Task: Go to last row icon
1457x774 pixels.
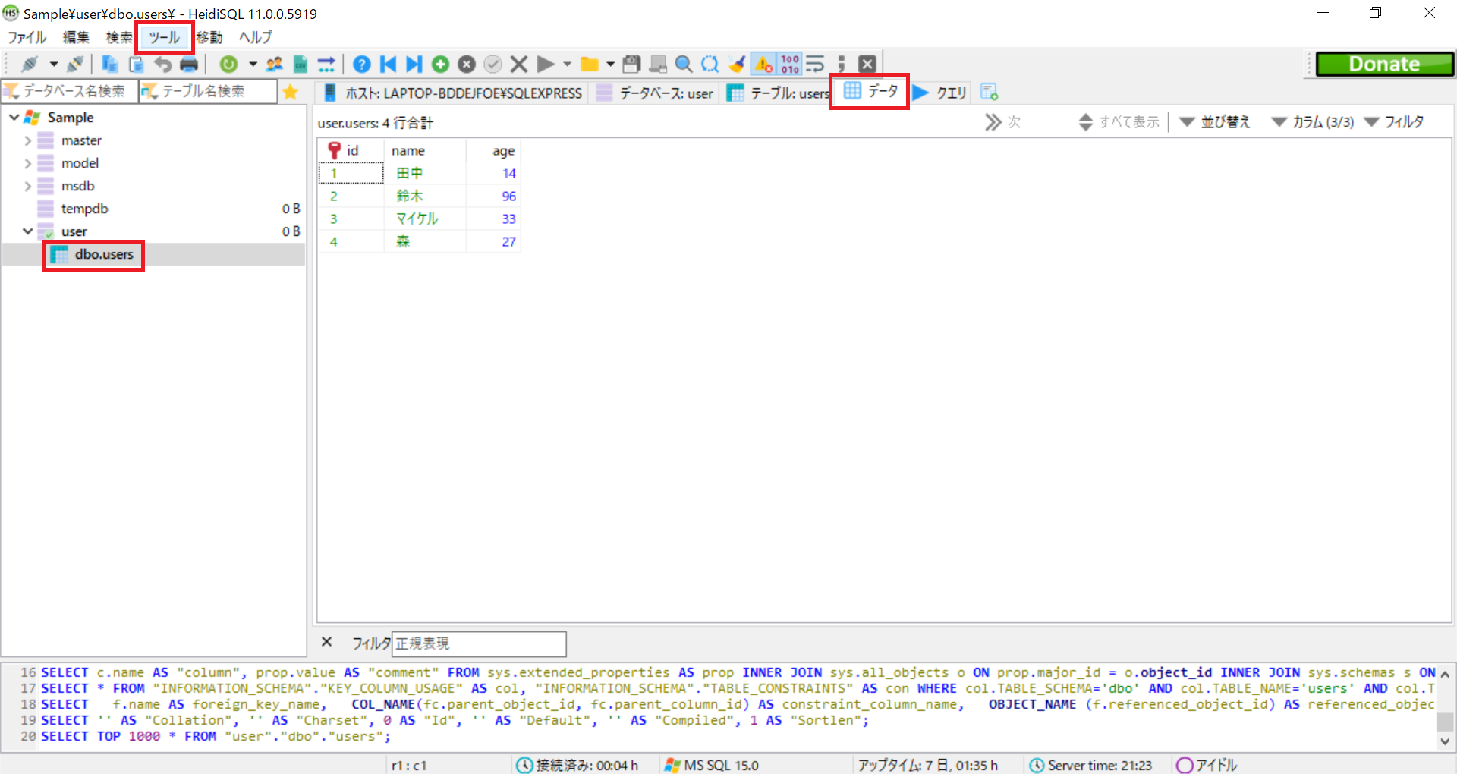Action: (414, 64)
